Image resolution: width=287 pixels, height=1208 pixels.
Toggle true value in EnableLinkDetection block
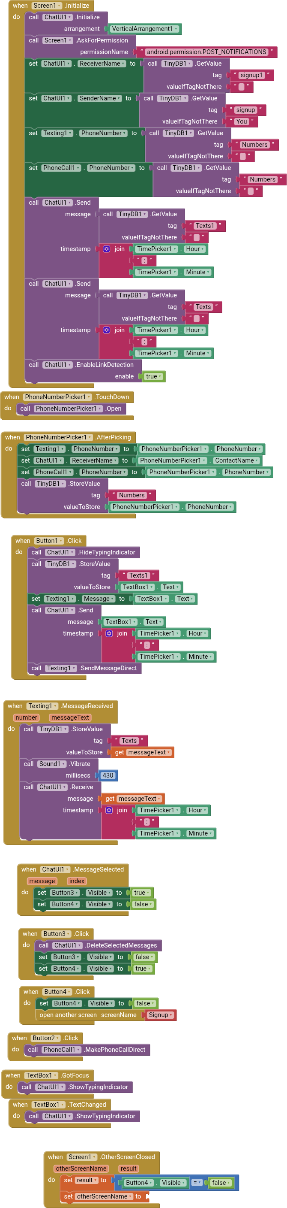(153, 377)
